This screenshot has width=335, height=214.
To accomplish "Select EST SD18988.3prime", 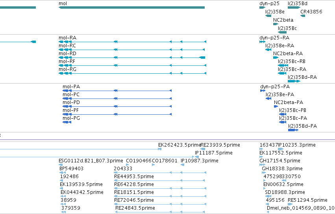I will tap(268, 196).
